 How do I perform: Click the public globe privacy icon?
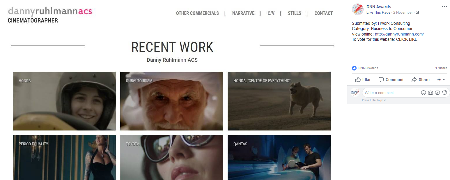click(417, 13)
